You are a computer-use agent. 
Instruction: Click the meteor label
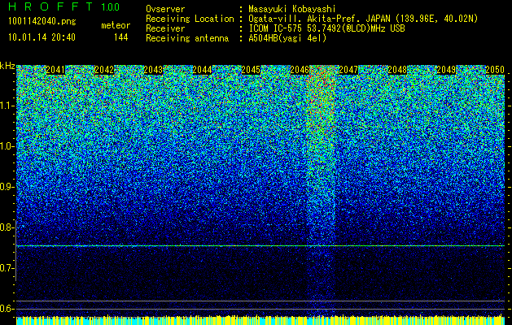(116, 25)
